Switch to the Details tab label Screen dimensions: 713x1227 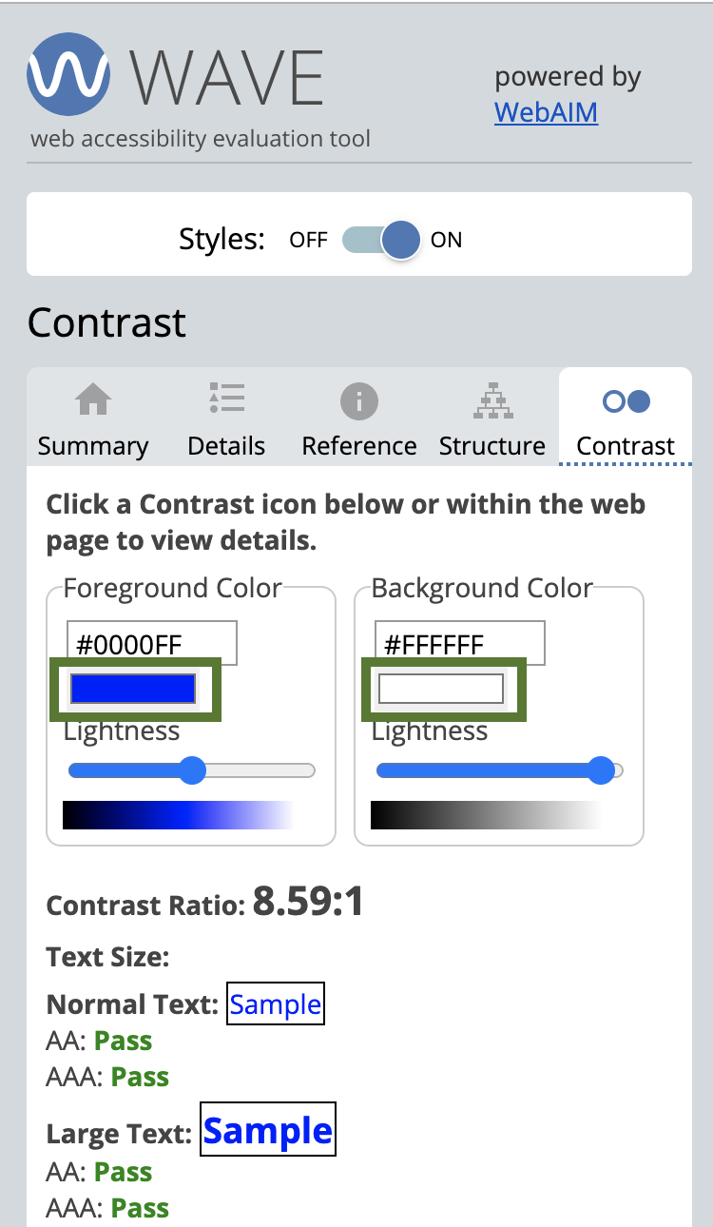226,446
